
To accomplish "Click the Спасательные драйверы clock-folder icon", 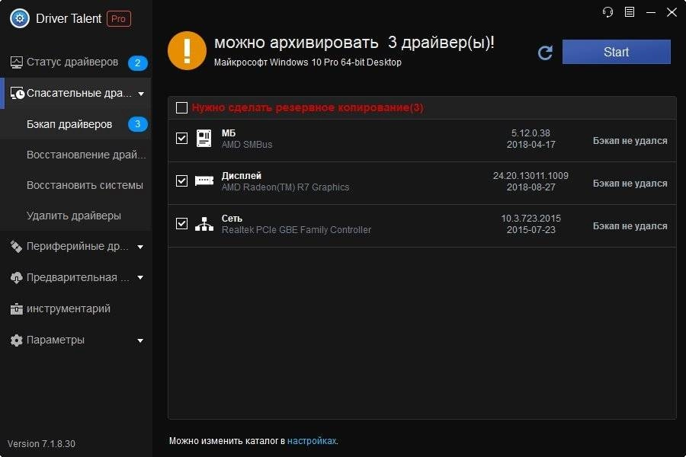I will point(17,93).
